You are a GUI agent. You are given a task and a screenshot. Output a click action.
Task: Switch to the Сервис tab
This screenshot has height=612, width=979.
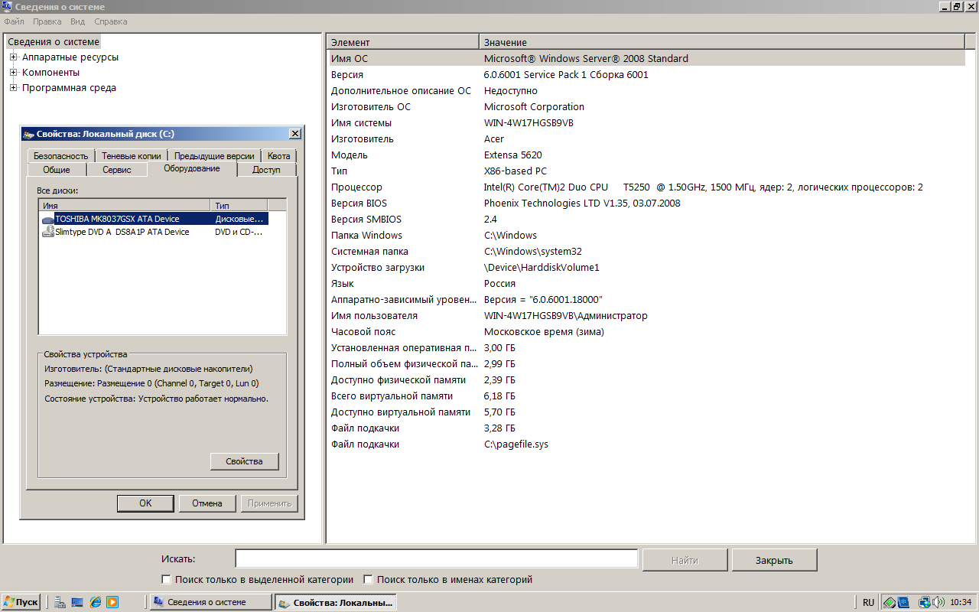(117, 170)
